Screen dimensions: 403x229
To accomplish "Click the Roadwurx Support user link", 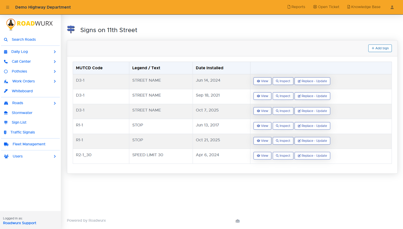I will (x=20, y=223).
